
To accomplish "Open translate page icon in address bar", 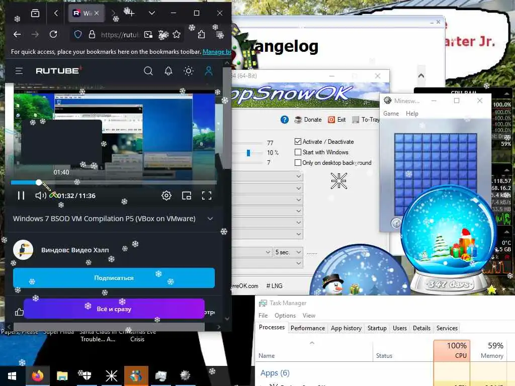I will (163, 34).
